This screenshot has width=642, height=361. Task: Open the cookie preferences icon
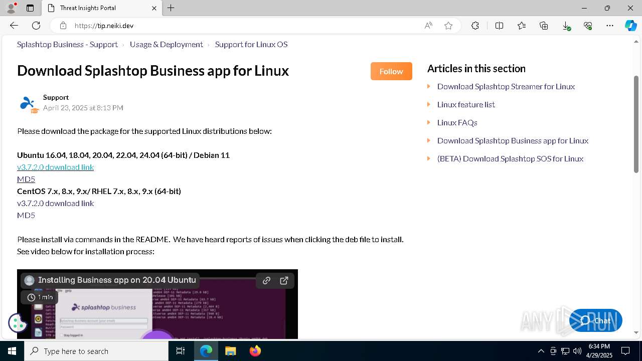point(18,323)
